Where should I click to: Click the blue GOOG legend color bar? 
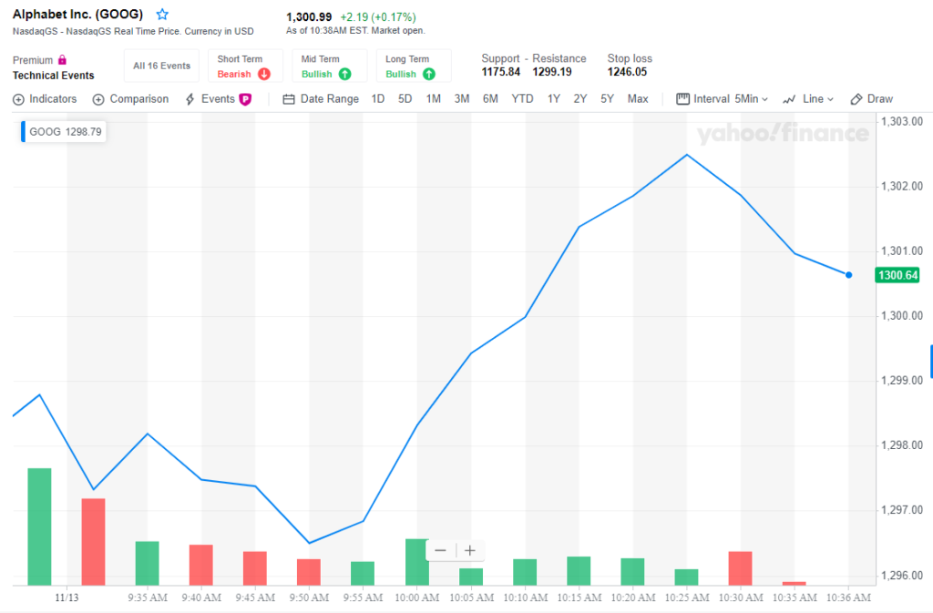(x=23, y=132)
